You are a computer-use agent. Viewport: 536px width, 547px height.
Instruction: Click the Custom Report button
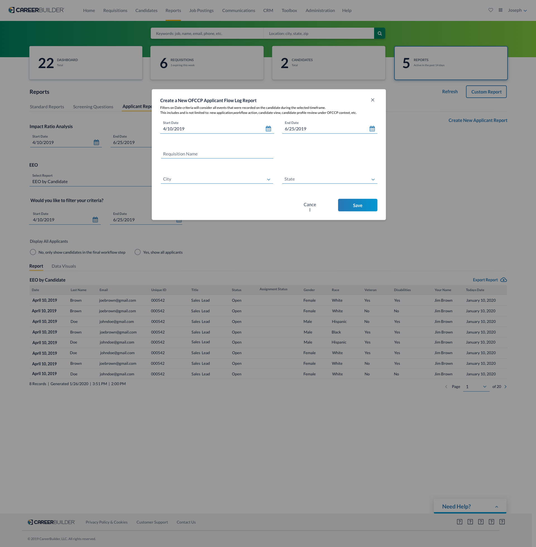(x=486, y=92)
